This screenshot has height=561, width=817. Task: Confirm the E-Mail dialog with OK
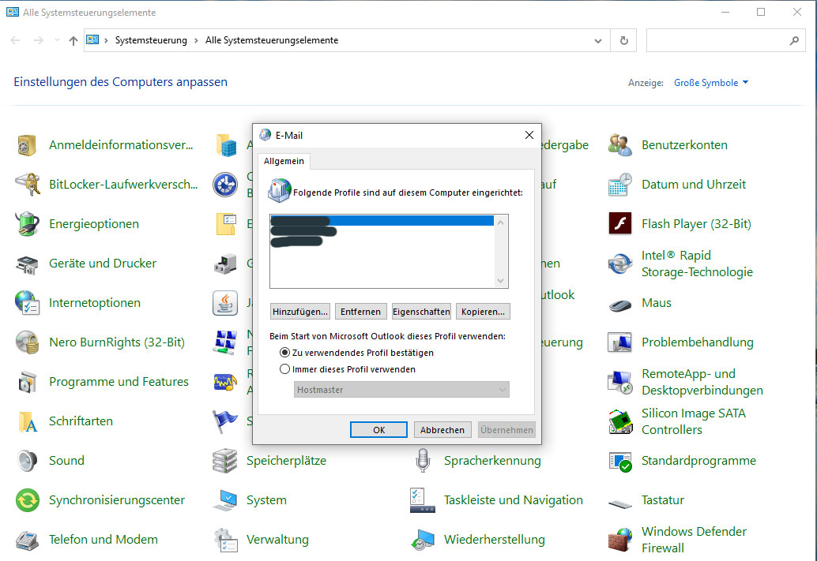click(x=378, y=430)
